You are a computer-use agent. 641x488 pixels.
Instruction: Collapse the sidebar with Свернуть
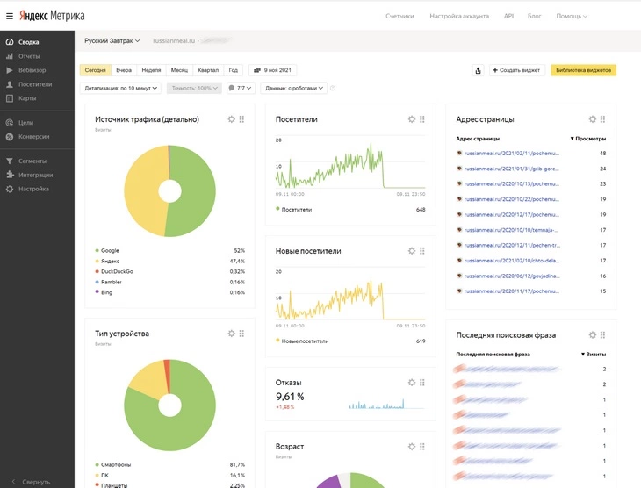pyautogui.click(x=31, y=482)
